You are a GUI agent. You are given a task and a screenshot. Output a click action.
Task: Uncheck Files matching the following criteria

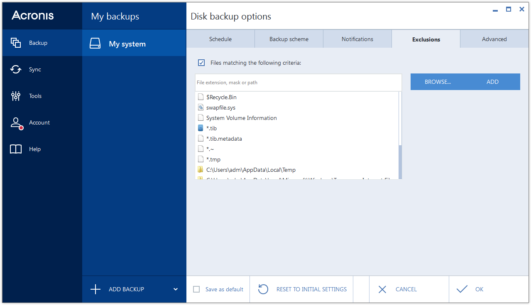(x=201, y=63)
